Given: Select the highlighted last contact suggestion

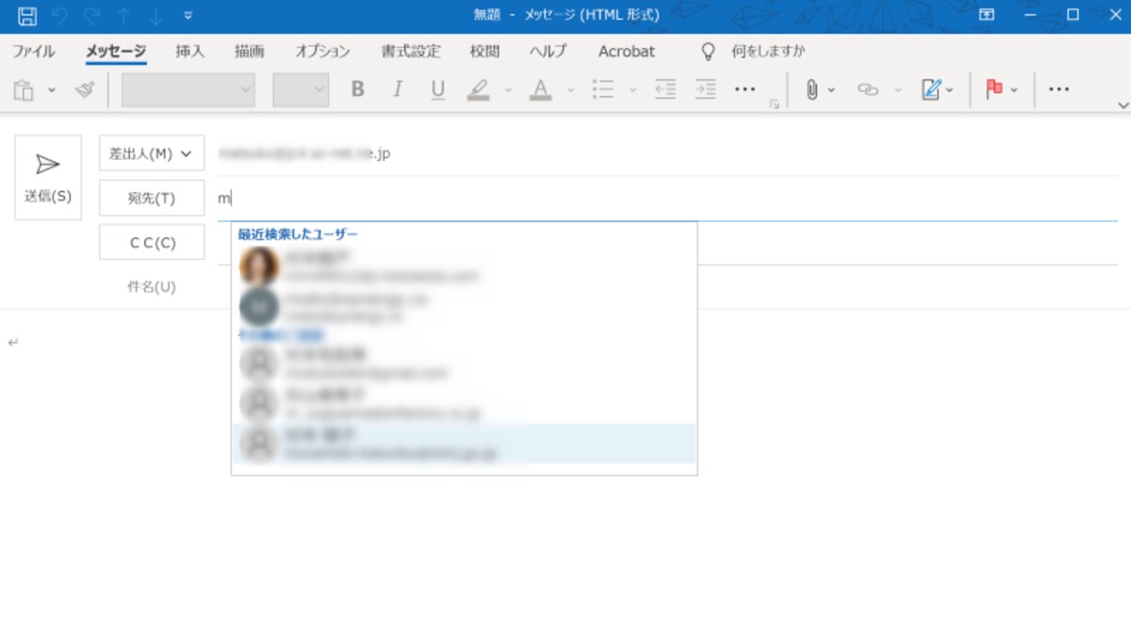Looking at the screenshot, I should pos(464,443).
